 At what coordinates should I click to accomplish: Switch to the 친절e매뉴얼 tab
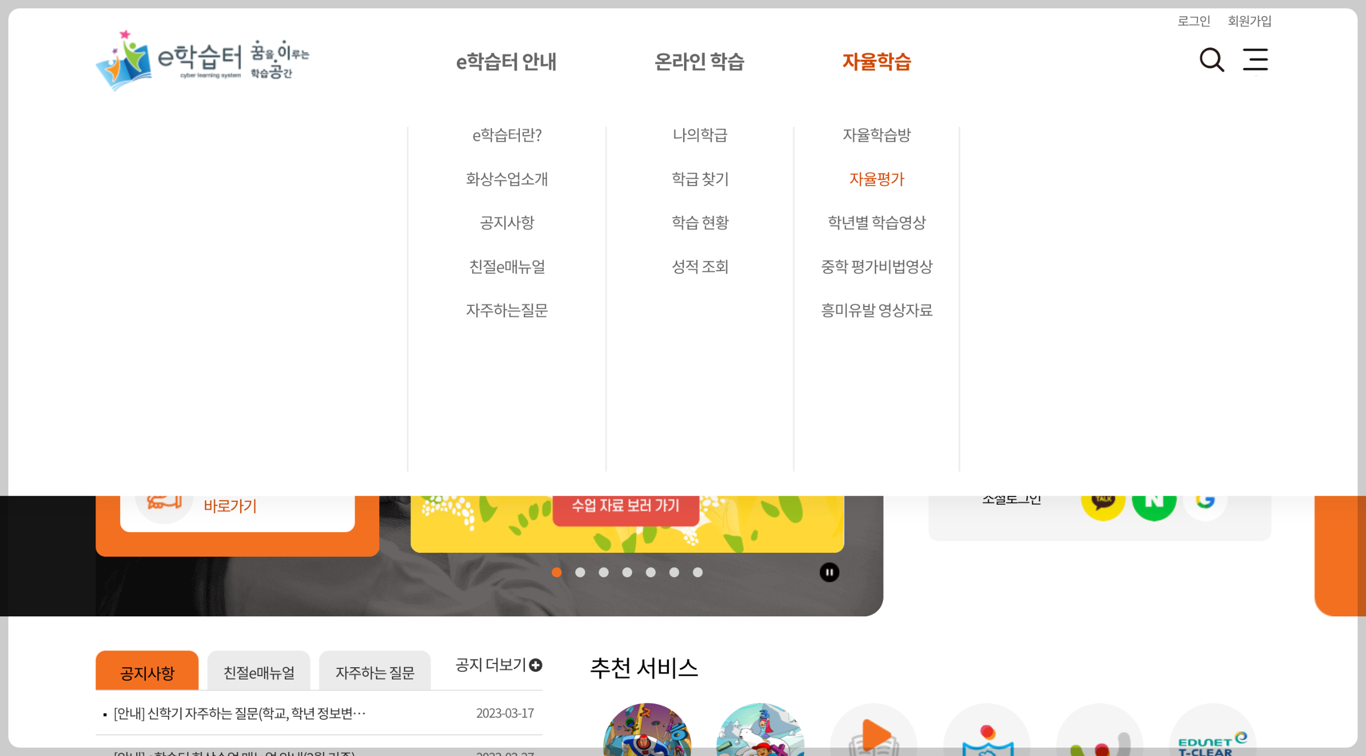259,672
